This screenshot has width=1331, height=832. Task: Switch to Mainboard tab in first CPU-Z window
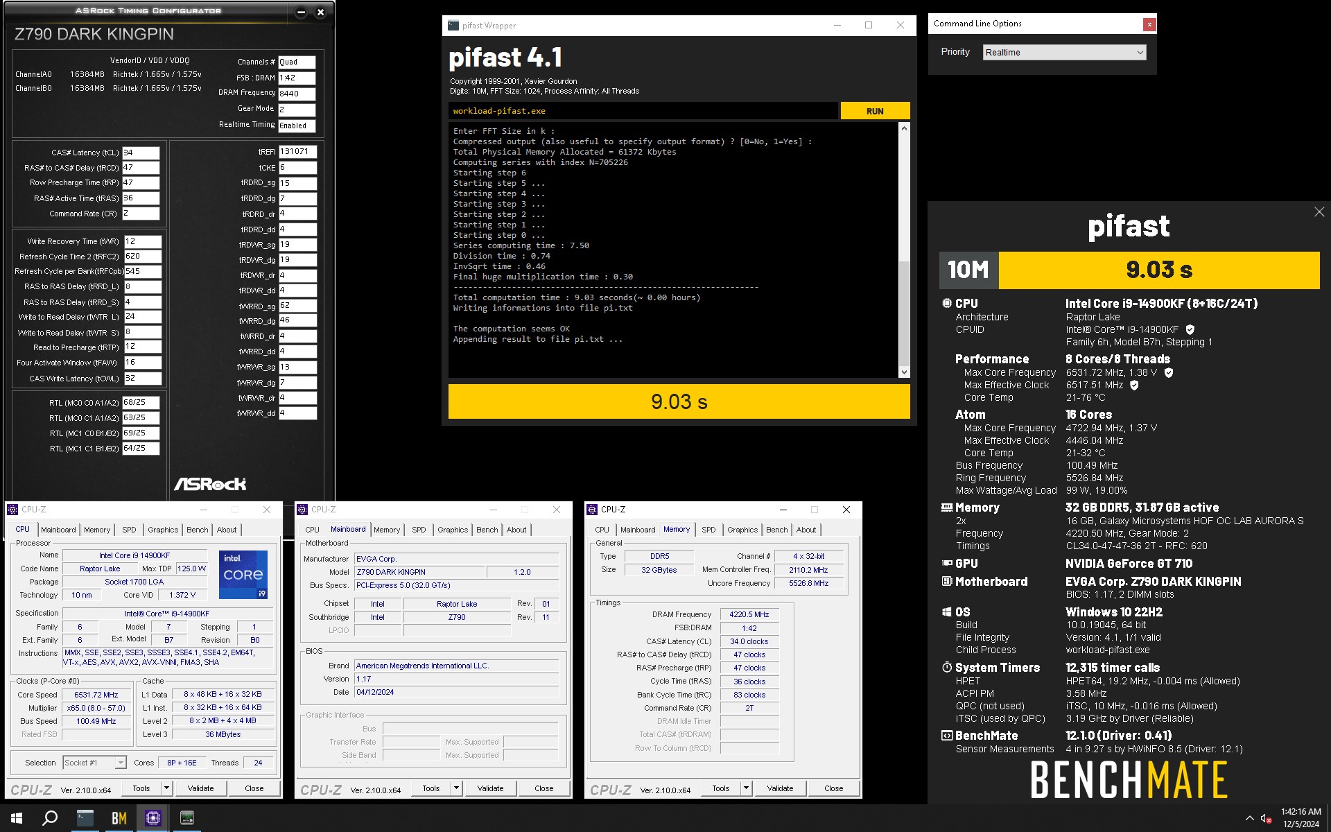click(58, 530)
